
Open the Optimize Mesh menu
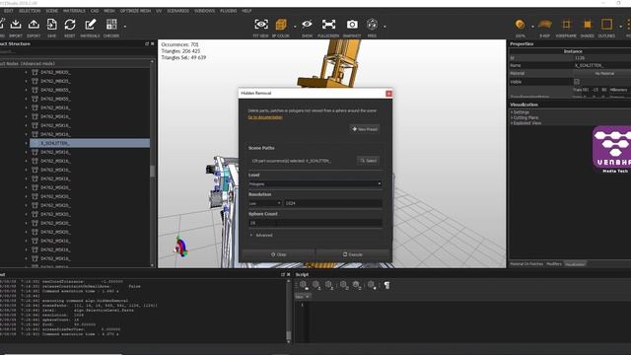point(135,11)
